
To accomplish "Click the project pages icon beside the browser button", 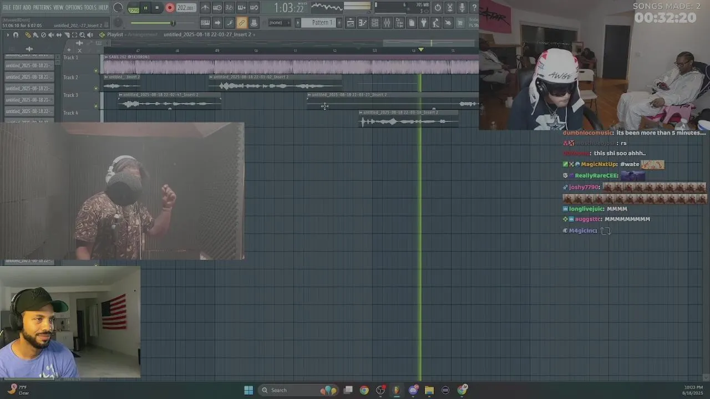I will tap(412, 23).
